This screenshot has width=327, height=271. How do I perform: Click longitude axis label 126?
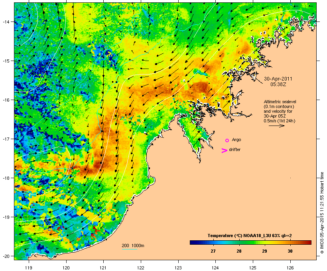(290, 268)
